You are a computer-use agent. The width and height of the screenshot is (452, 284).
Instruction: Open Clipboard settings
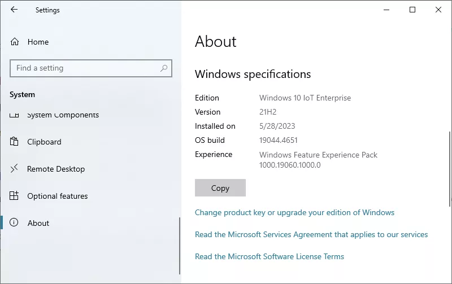click(x=44, y=142)
